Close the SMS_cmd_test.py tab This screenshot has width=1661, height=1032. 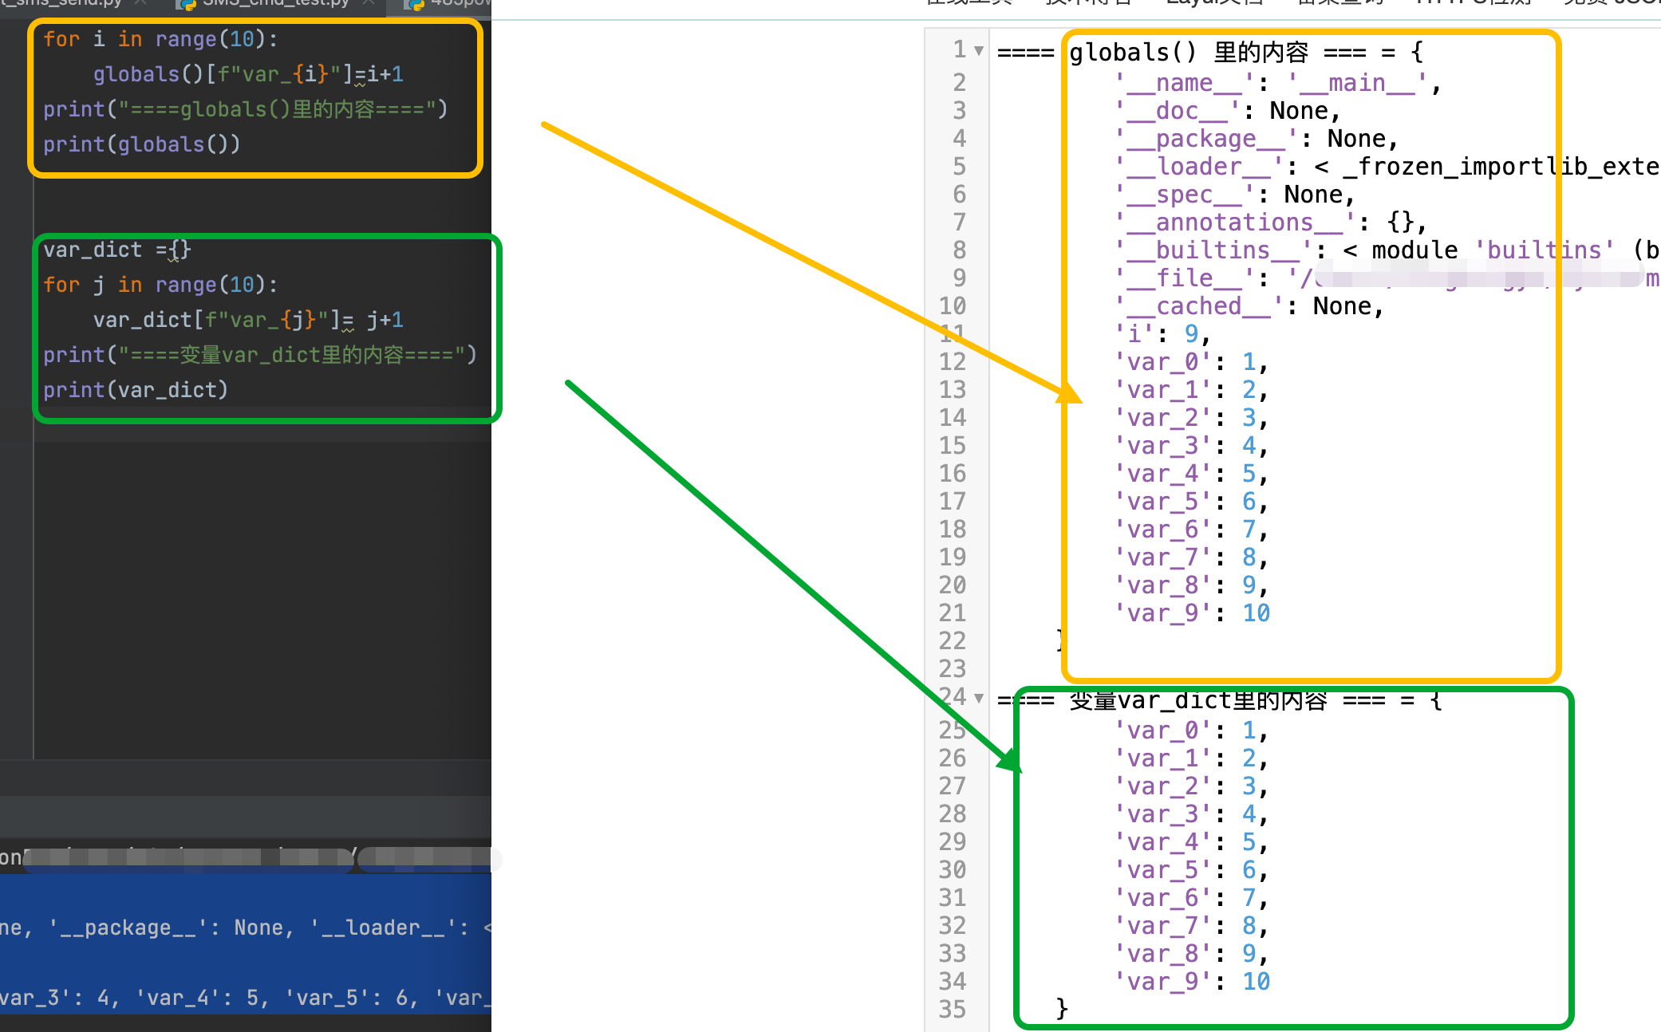[369, 3]
